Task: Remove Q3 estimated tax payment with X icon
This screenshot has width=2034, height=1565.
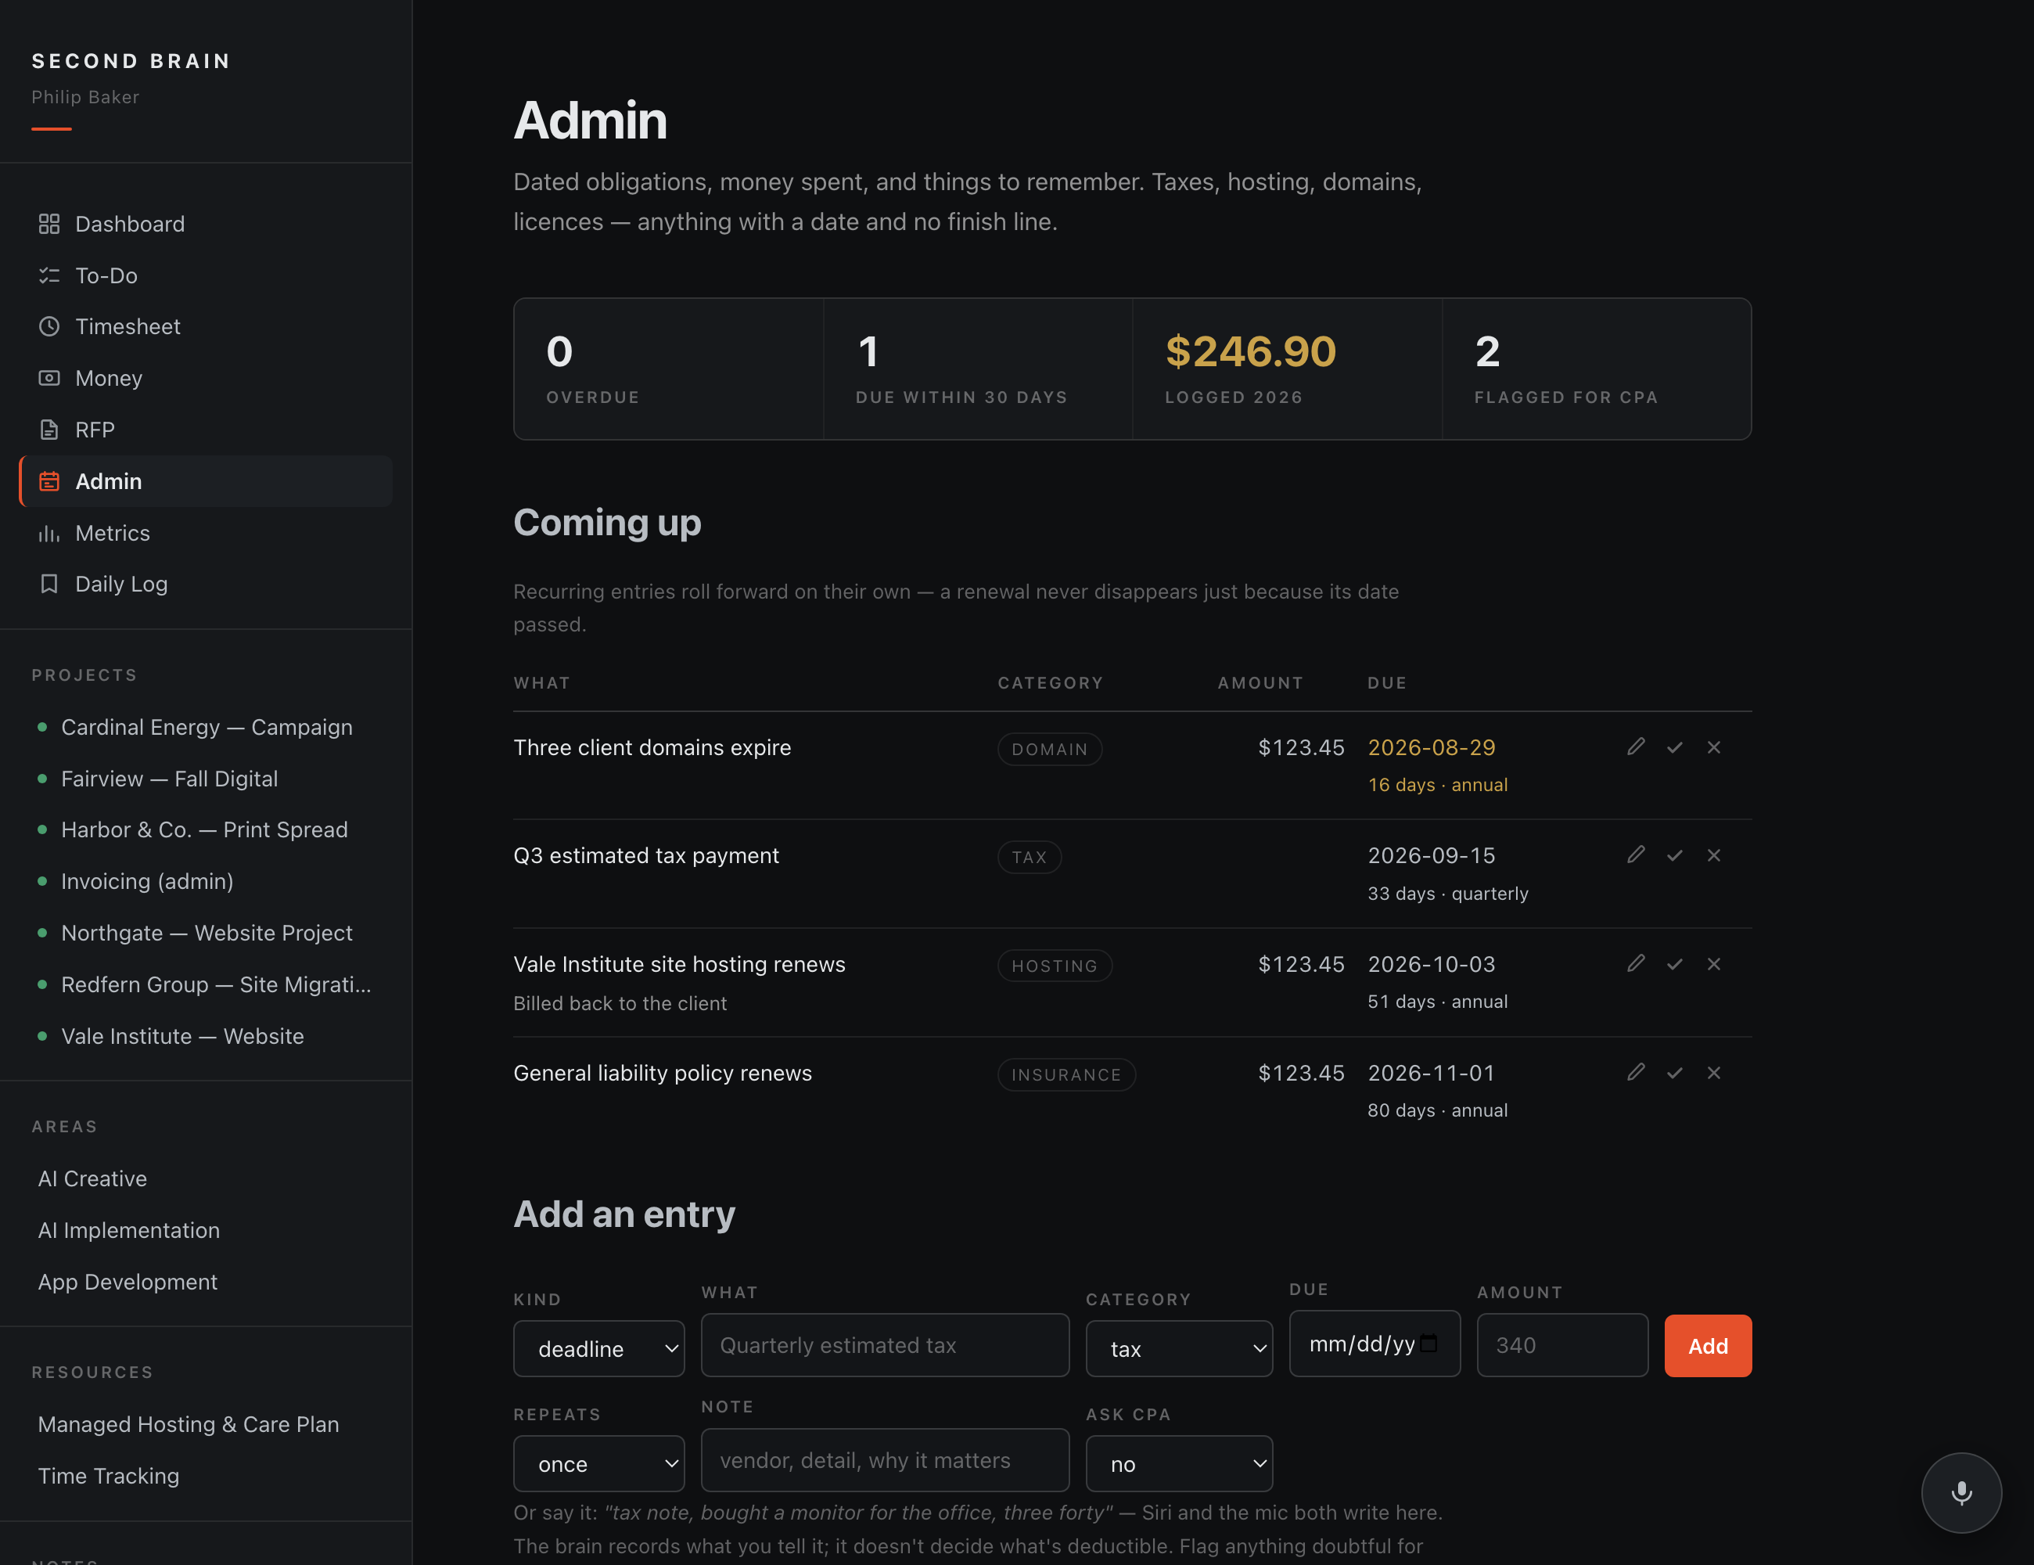Action: click(x=1713, y=855)
